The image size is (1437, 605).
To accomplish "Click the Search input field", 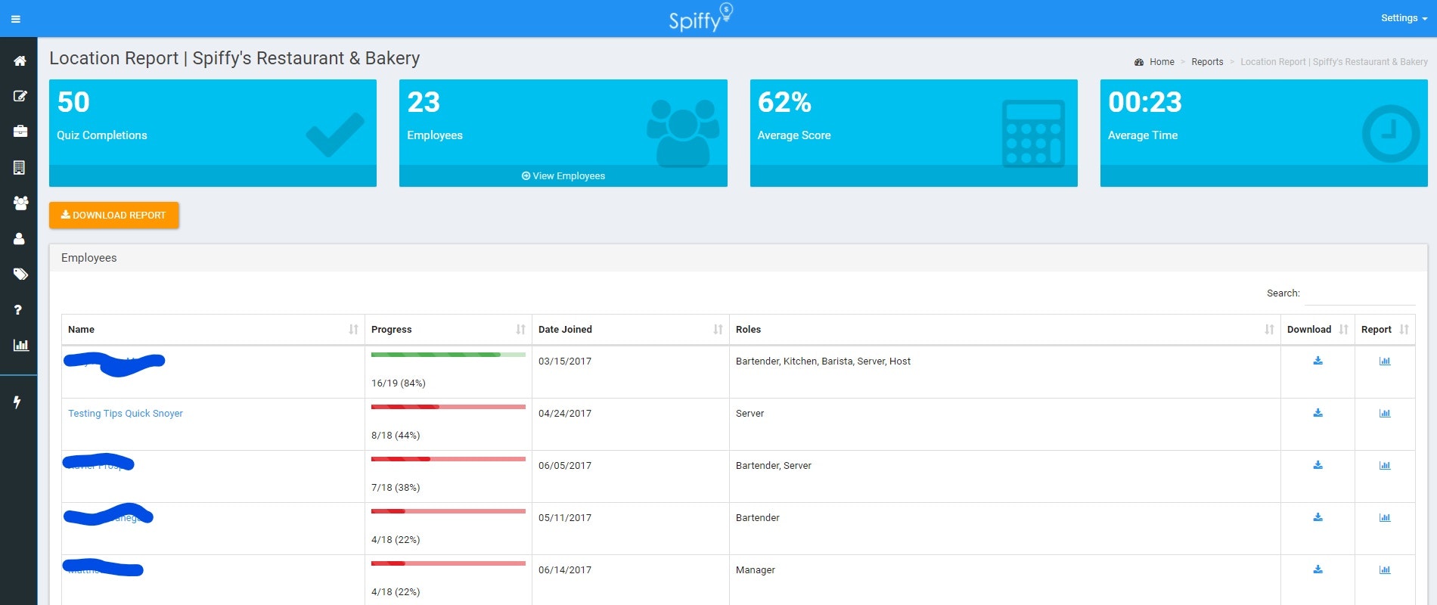I will coord(1360,293).
